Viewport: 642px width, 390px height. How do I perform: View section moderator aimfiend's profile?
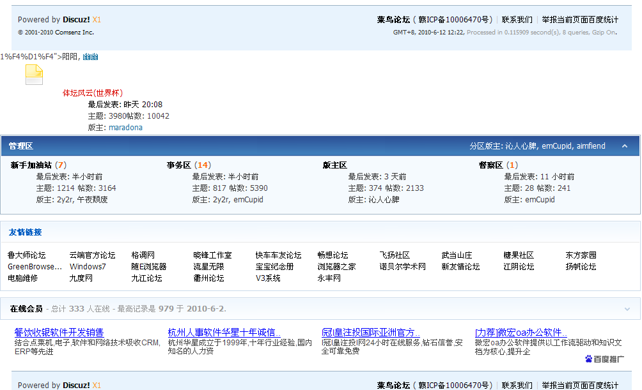591,146
